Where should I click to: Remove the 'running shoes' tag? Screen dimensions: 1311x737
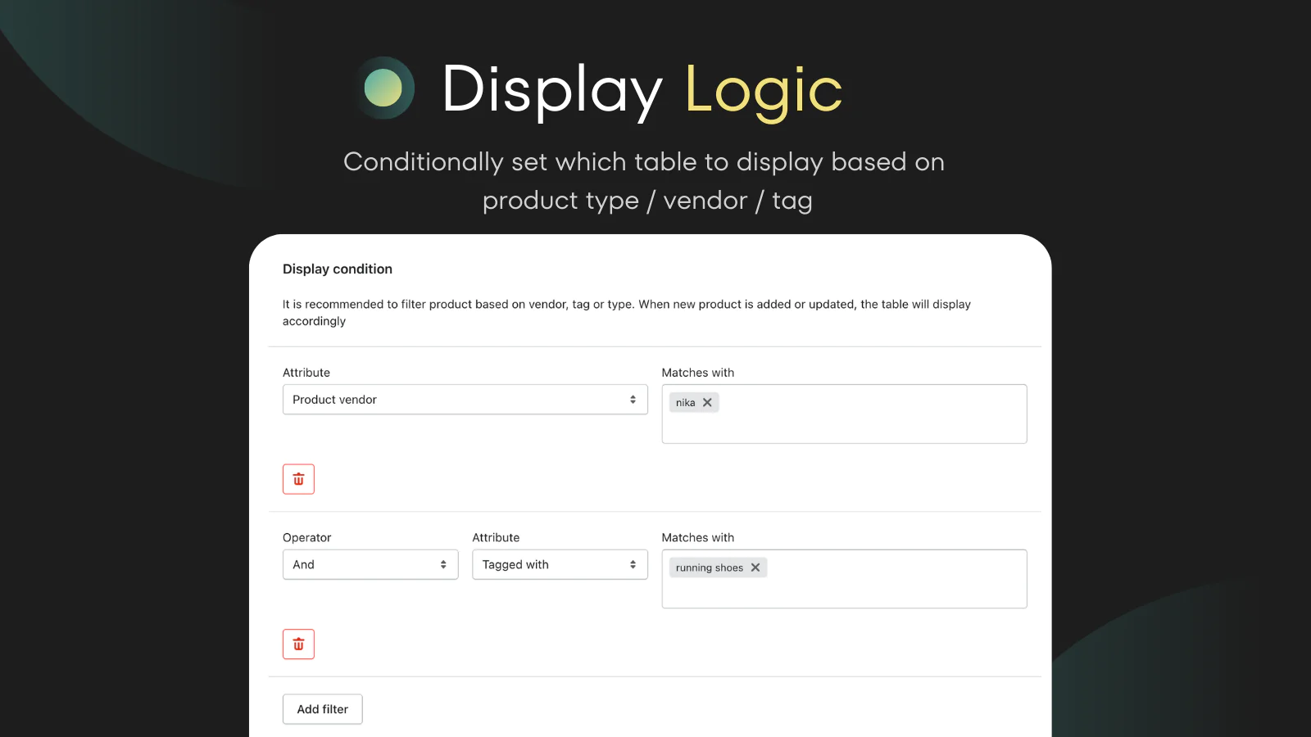click(x=755, y=567)
